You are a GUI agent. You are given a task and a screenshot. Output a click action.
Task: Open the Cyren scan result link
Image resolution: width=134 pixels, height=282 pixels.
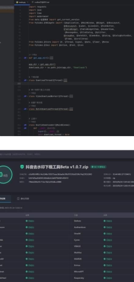click(x=109, y=240)
